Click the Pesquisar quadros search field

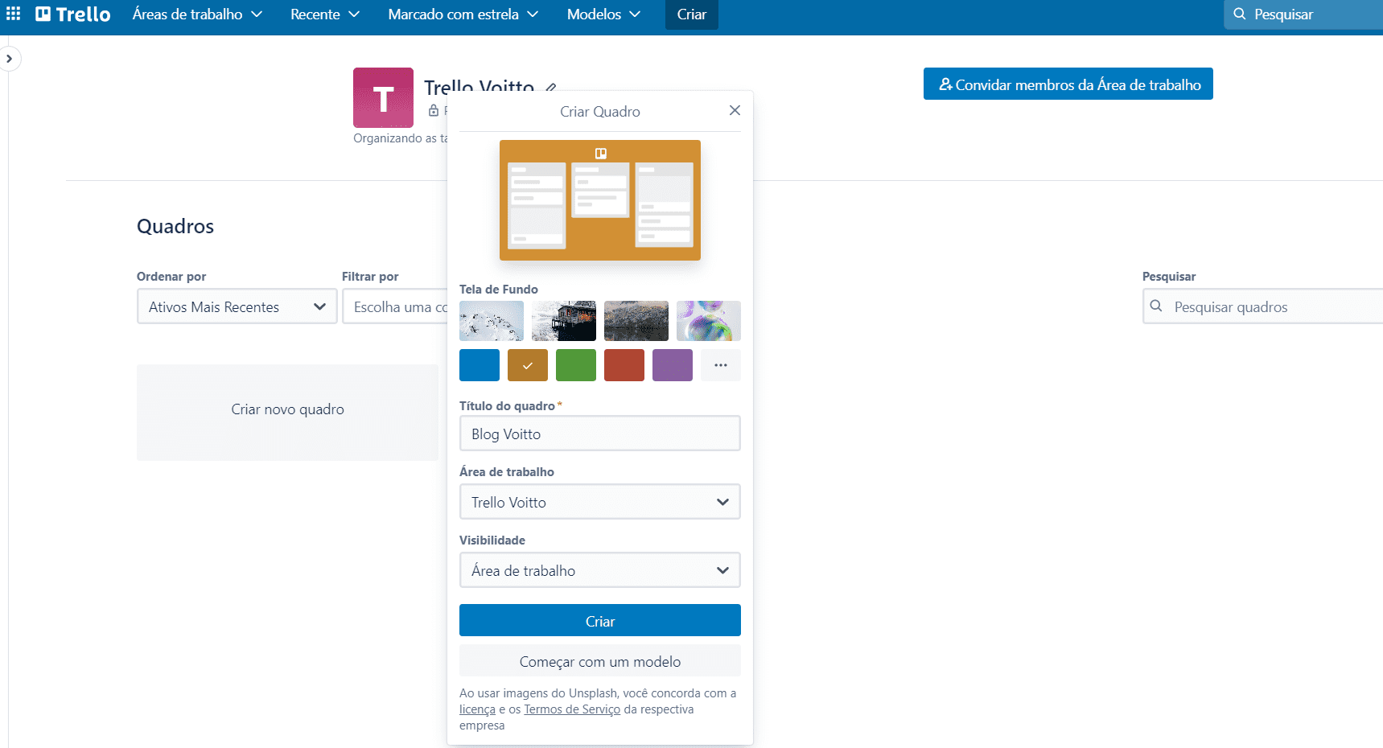point(1263,306)
